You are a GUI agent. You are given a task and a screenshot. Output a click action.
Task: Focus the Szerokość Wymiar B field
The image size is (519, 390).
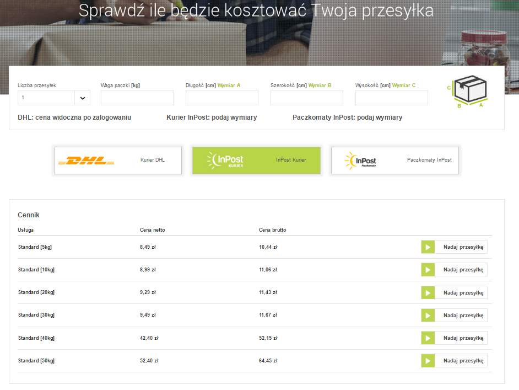[x=306, y=98]
